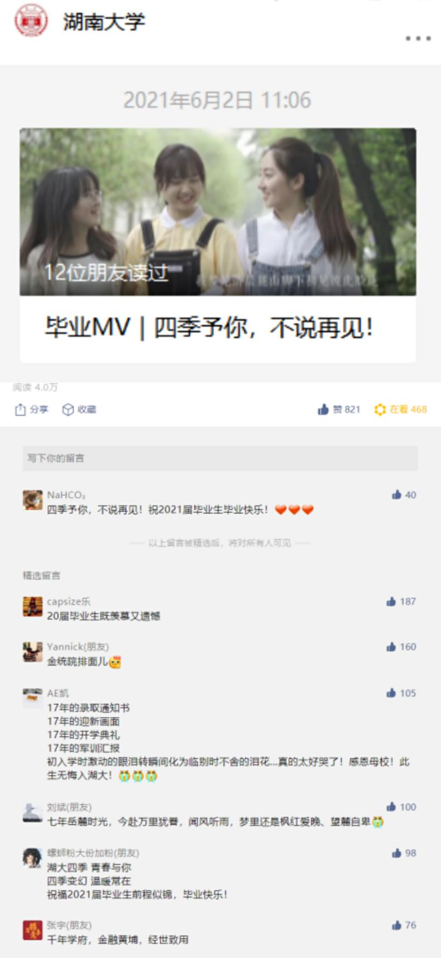Like NaHCO₃'s comment with 40 likes
Image resolution: width=441 pixels, height=958 pixels.
click(x=404, y=494)
